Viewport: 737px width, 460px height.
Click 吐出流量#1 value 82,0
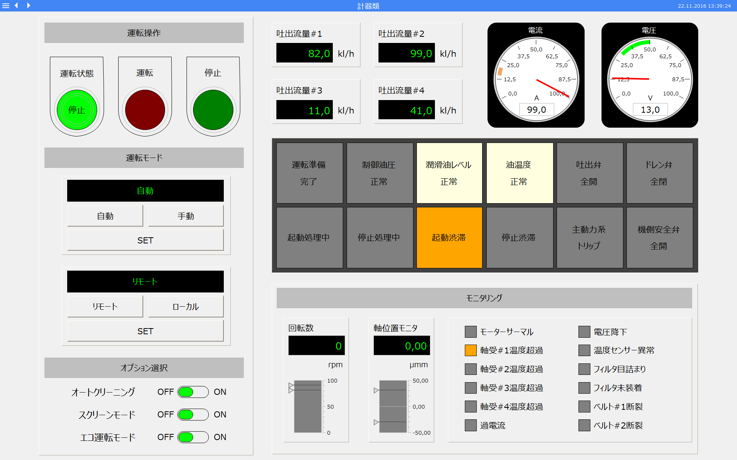[304, 53]
